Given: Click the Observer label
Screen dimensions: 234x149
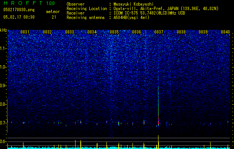Looking at the screenshot, I should pos(76,4).
